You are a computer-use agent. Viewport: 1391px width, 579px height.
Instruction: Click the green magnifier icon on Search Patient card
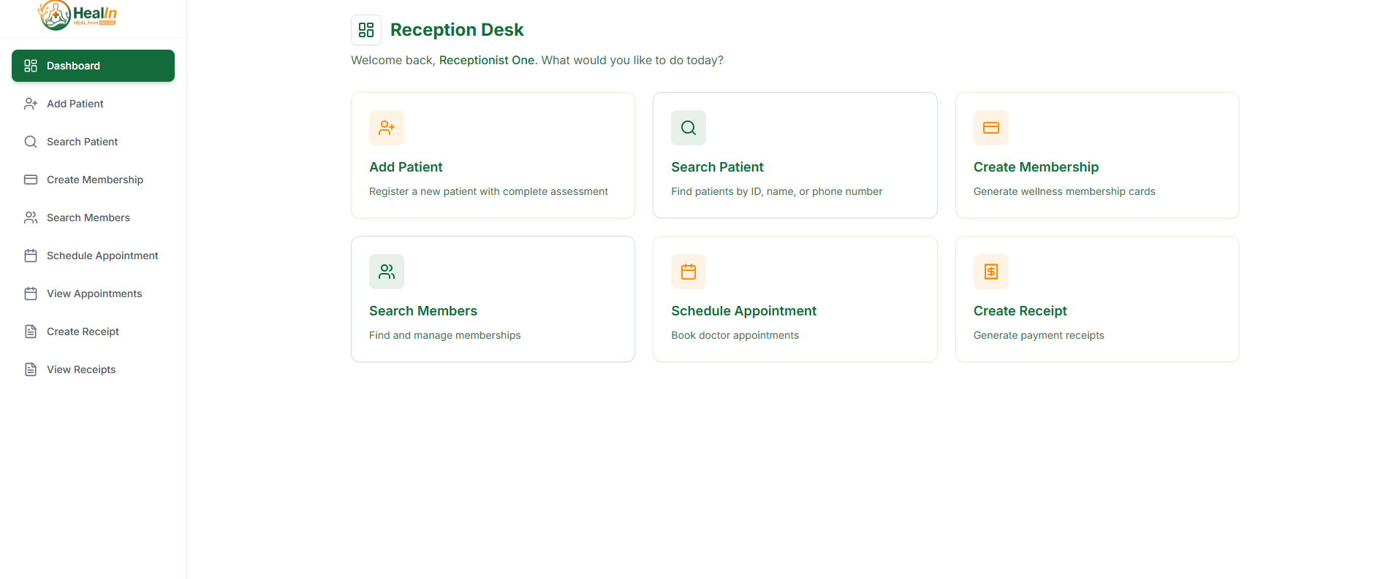689,128
